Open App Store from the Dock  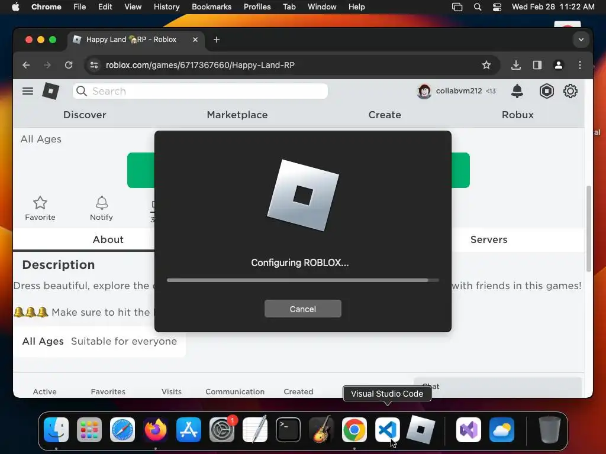189,430
